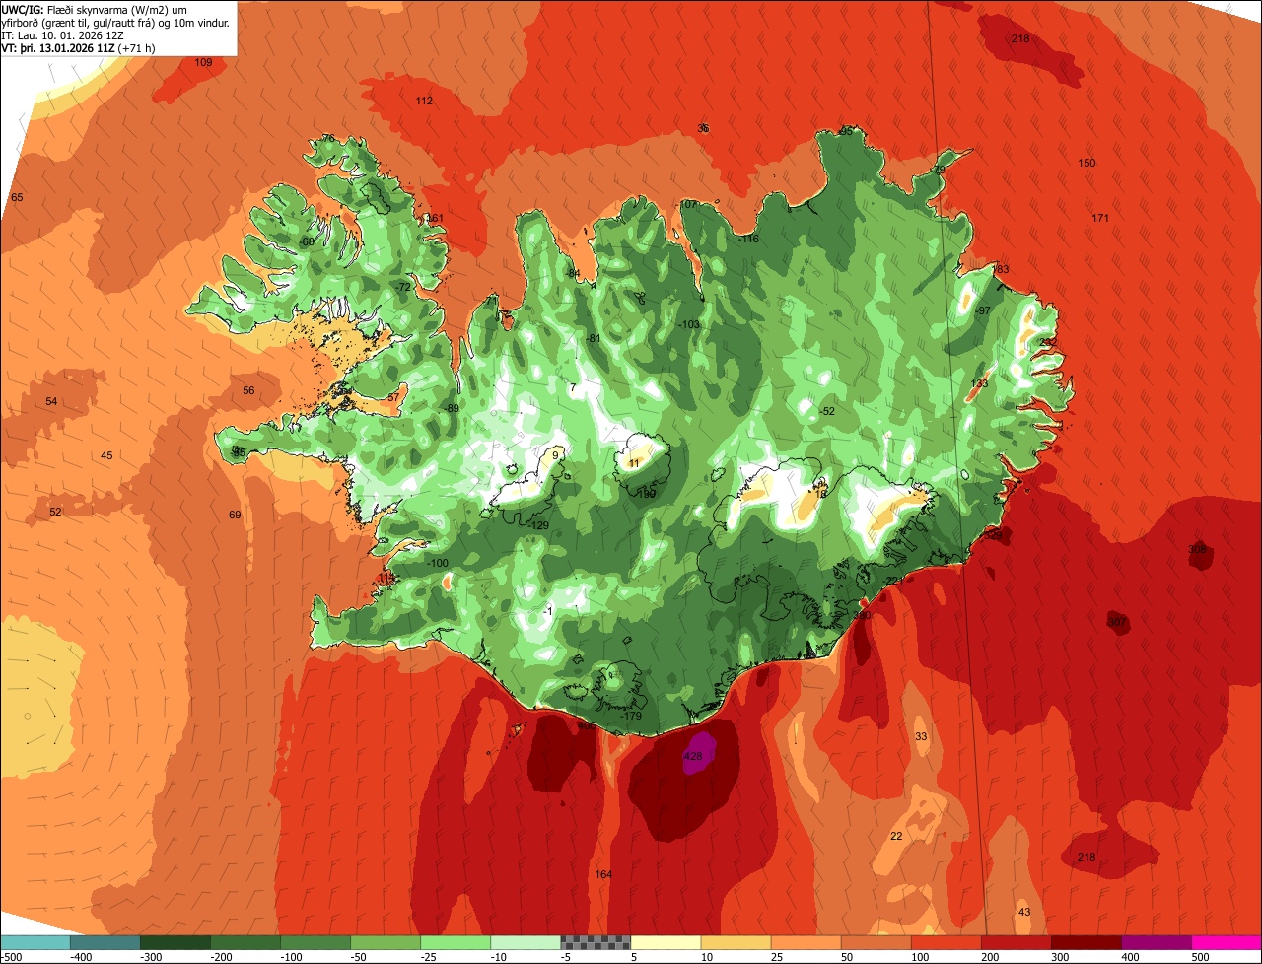Image resolution: width=1262 pixels, height=964 pixels.
Task: Click the map value "-52" in east Iceland
Action: tap(827, 411)
